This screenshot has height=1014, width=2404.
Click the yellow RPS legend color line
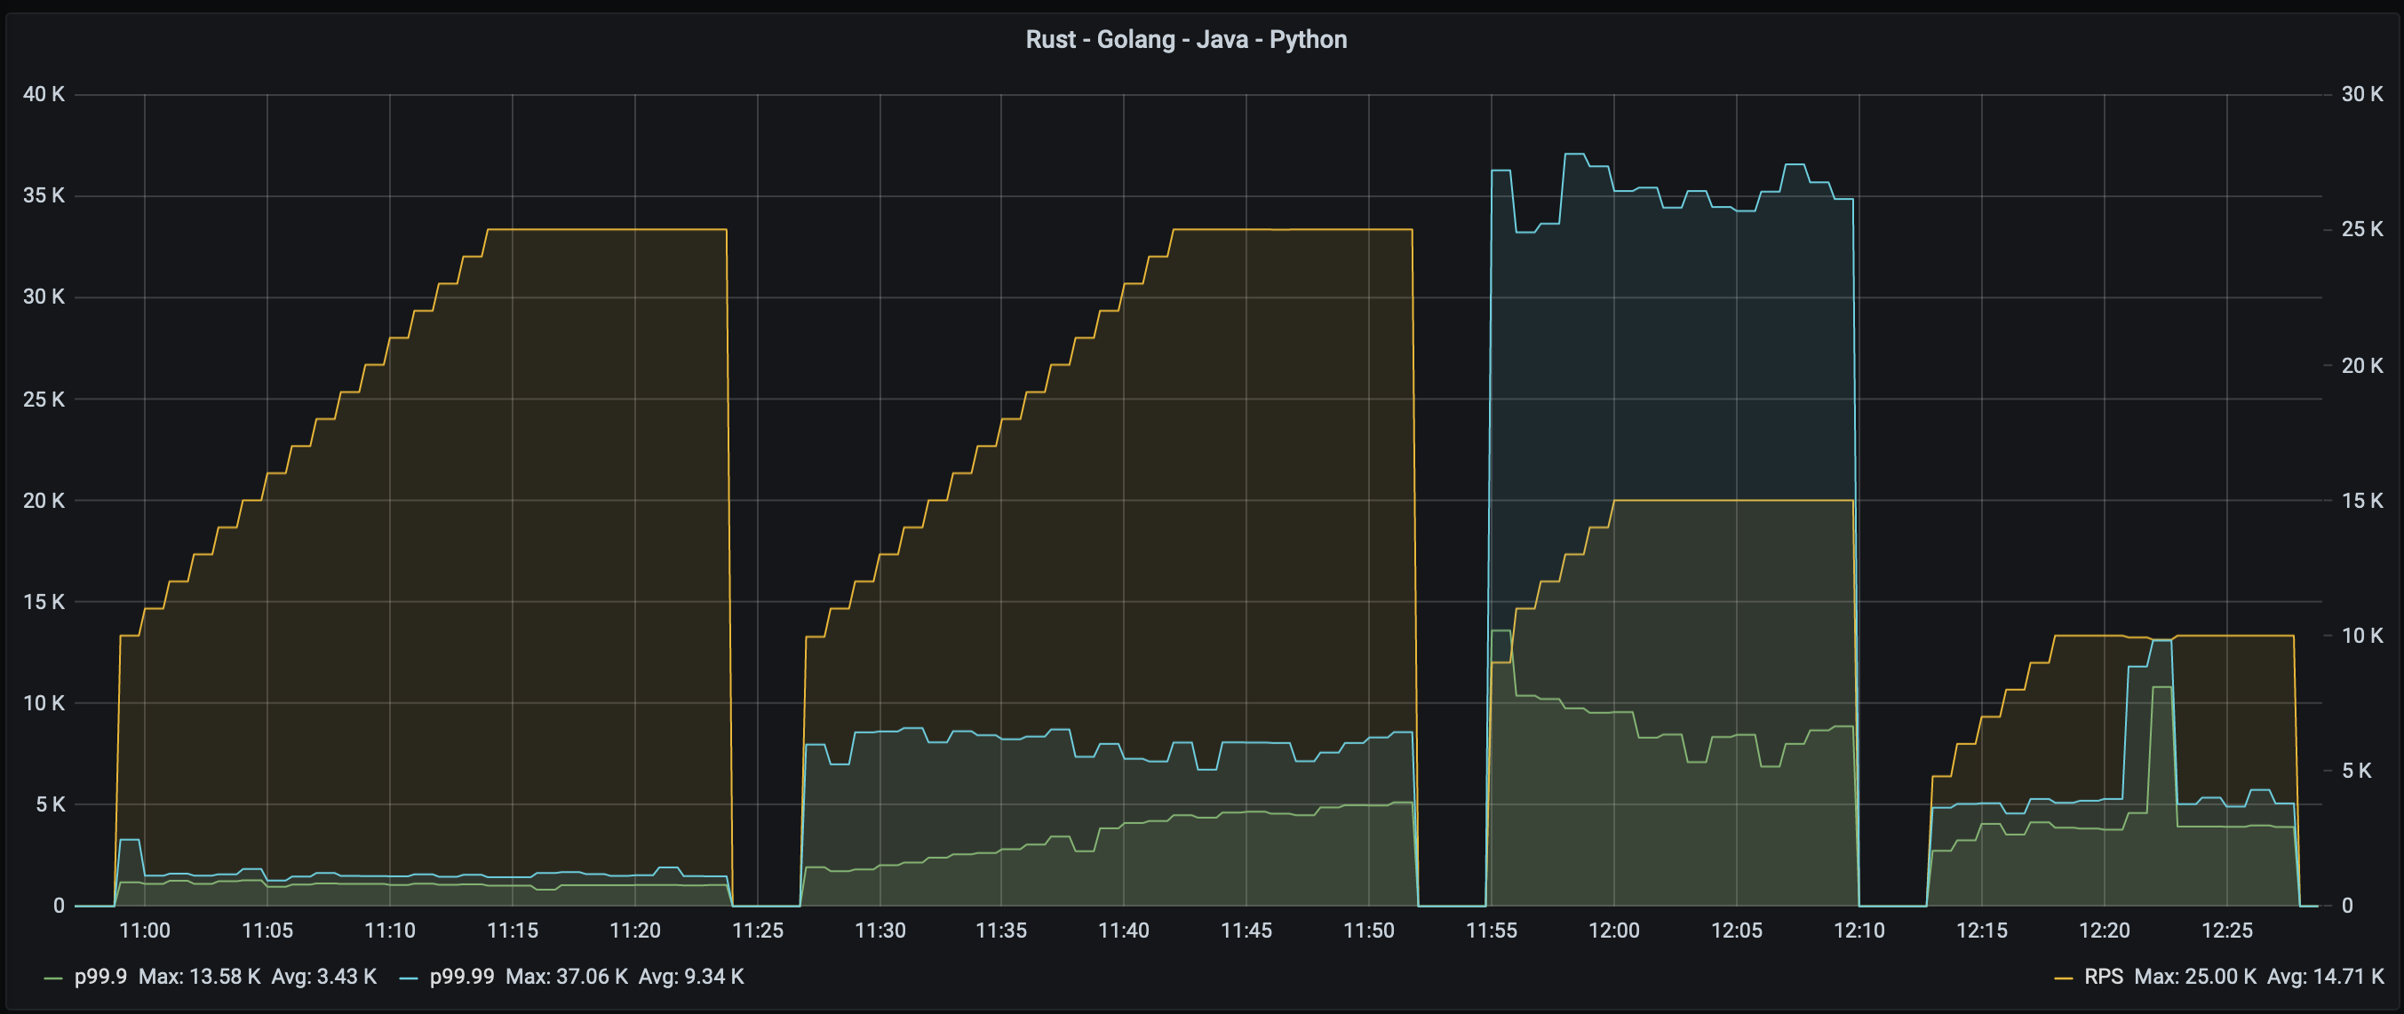(x=2064, y=978)
